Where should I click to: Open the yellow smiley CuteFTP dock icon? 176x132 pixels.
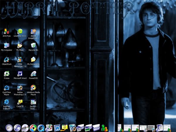click(64, 128)
